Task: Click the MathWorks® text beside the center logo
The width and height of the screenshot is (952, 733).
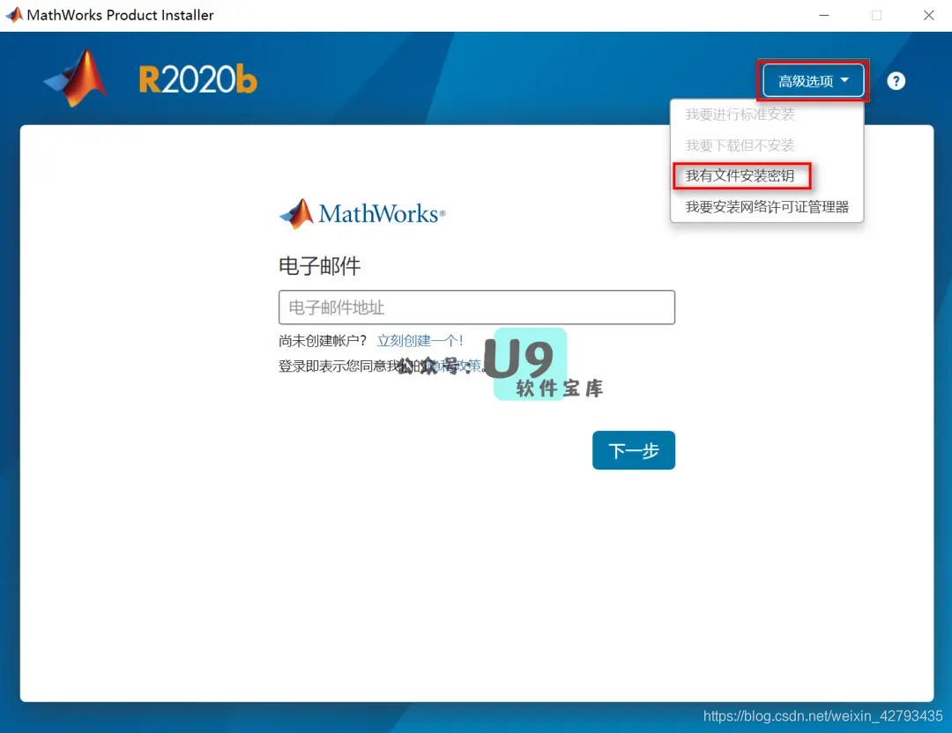Action: tap(383, 212)
